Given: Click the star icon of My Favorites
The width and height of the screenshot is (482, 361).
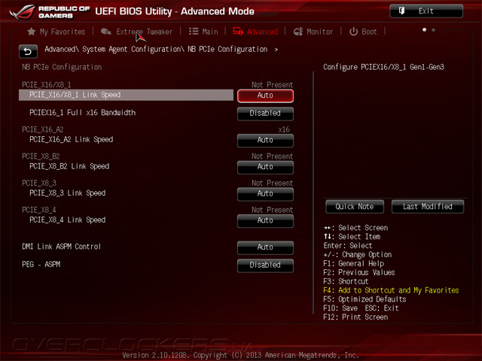Looking at the screenshot, I should click(32, 32).
